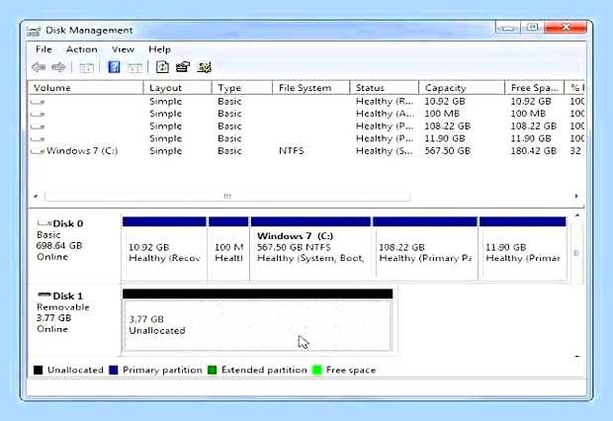Click down arrow of disk pane scrollbar
Image resolution: width=613 pixels, height=421 pixels.
click(577, 356)
